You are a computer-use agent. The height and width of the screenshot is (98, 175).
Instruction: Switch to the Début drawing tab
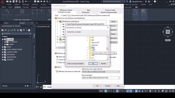pyautogui.click(x=6, y=23)
